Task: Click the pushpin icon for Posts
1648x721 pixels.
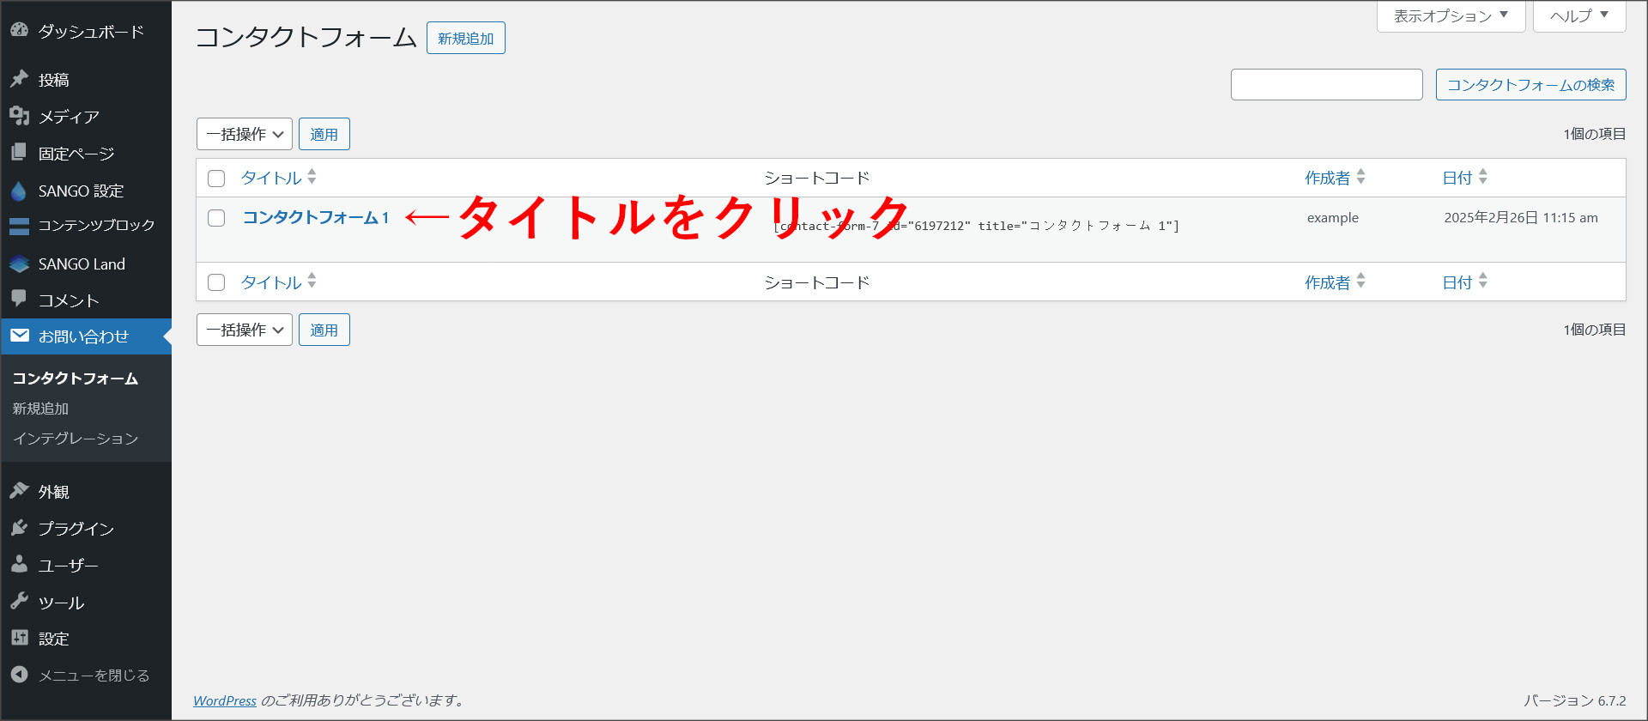Action: pyautogui.click(x=19, y=79)
